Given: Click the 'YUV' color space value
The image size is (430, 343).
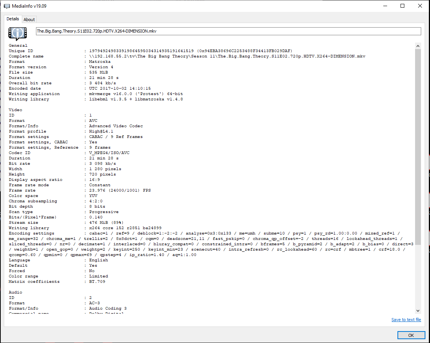Looking at the screenshot, I should [93, 196].
